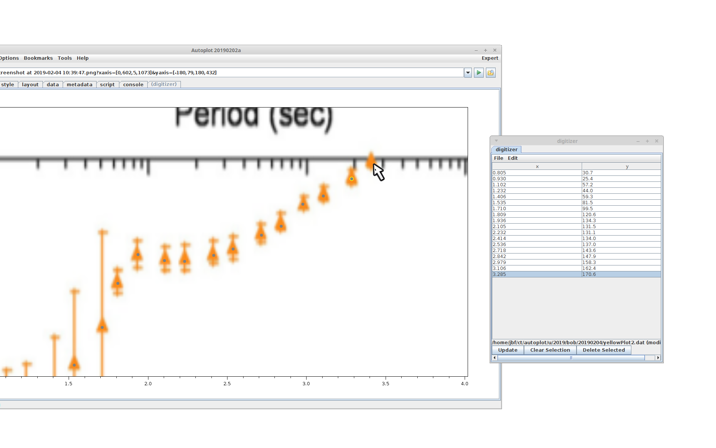716x448 pixels.
Task: Select the (digitizer) tab in Autoplot
Action: 164,84
